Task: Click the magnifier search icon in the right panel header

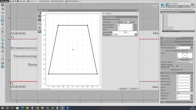Action: (x=168, y=5)
